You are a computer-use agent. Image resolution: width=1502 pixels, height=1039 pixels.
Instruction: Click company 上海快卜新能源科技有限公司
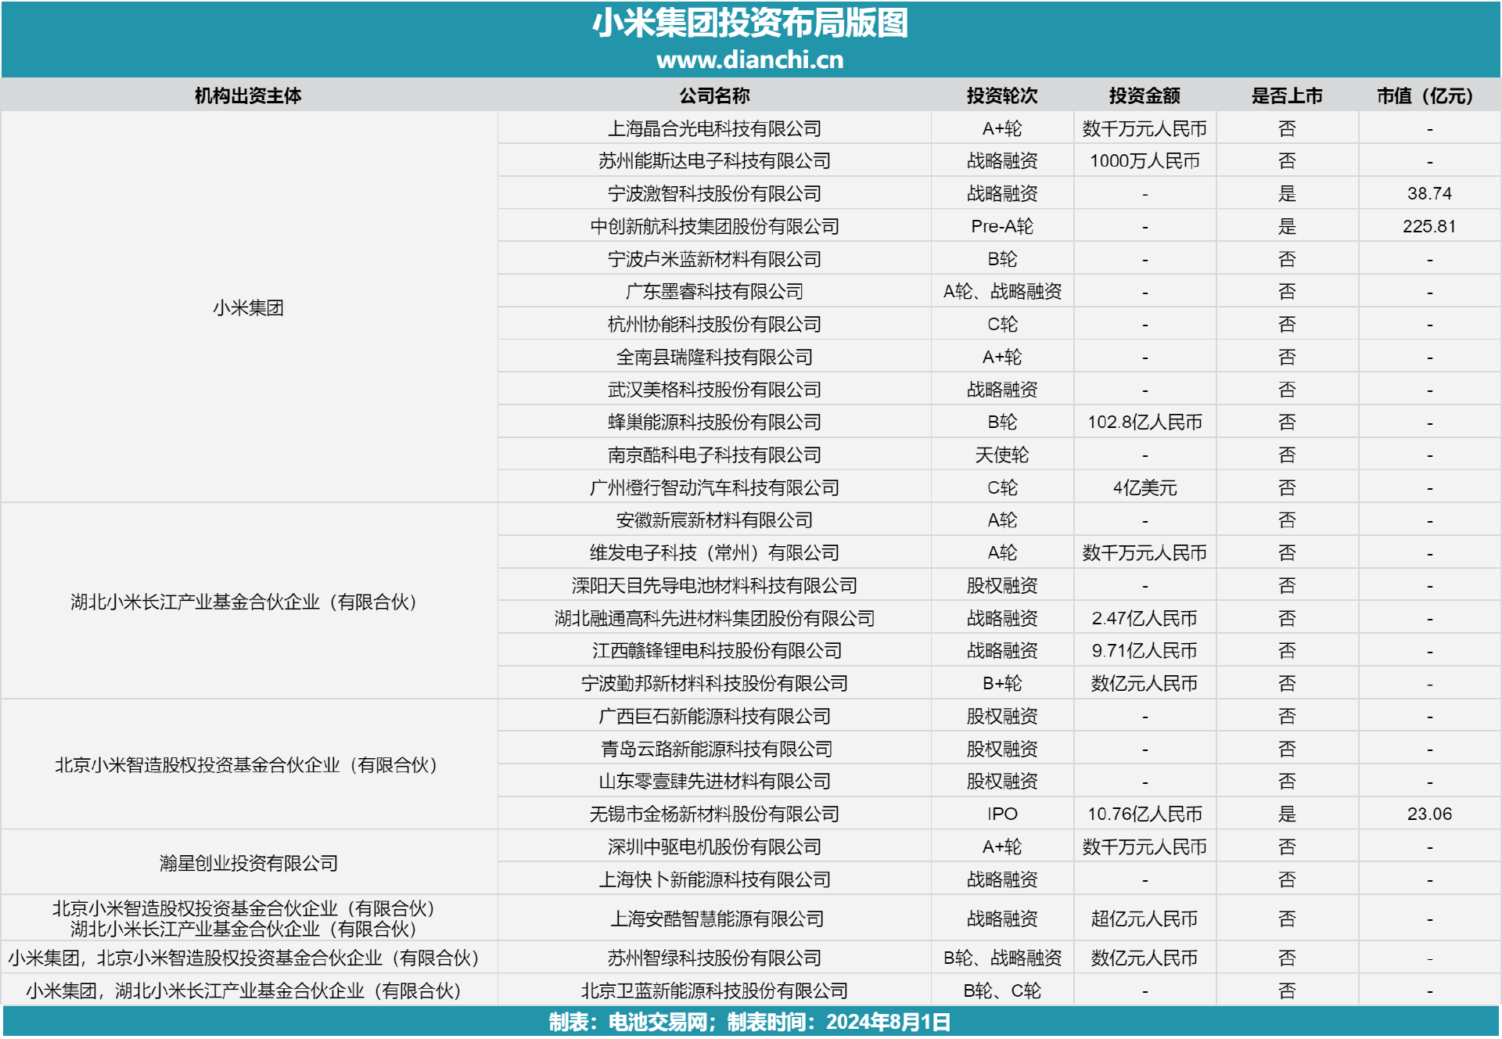tap(714, 879)
